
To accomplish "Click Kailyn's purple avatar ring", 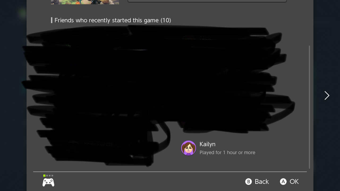I will pos(189,148).
